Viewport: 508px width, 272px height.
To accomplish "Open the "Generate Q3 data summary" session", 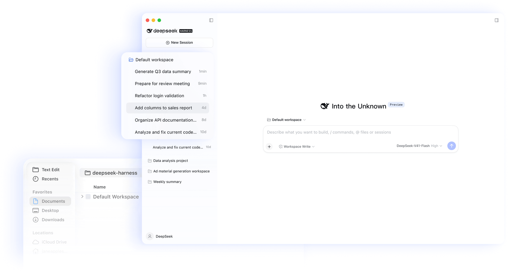I will click(x=168, y=72).
